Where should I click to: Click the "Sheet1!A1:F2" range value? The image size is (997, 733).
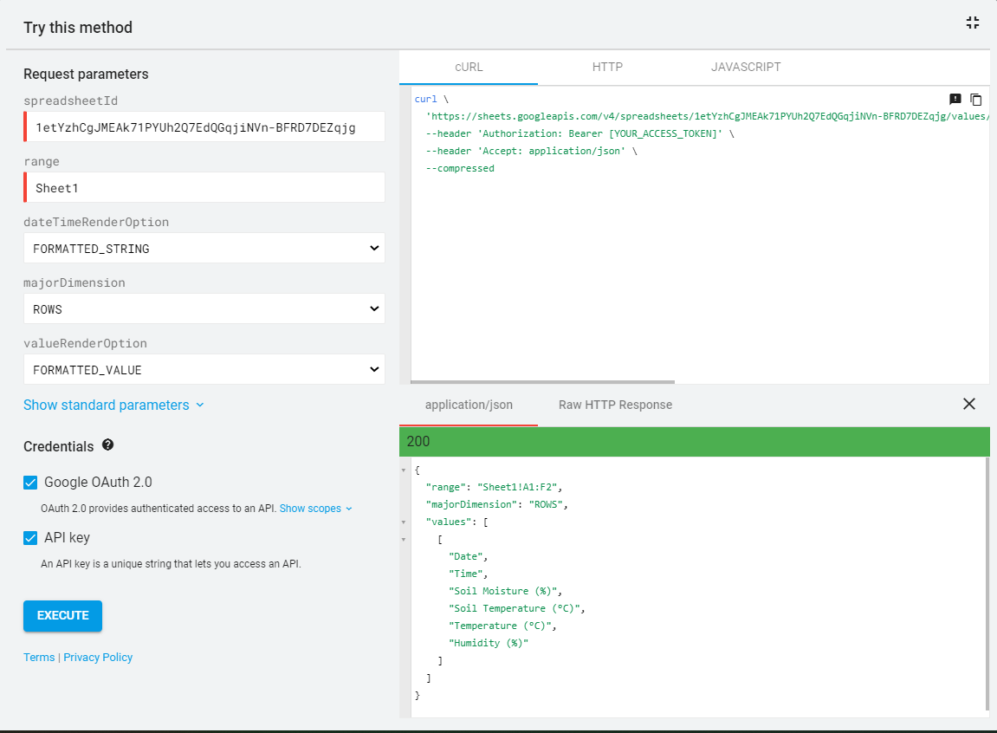pos(517,488)
